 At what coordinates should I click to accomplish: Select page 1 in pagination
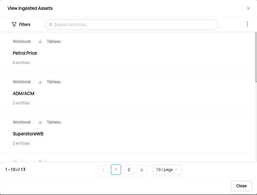(116, 170)
